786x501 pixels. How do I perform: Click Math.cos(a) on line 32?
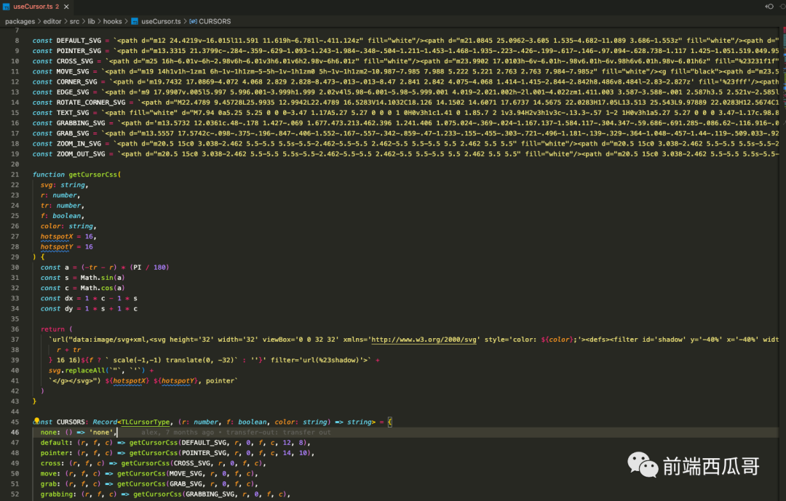(x=103, y=288)
